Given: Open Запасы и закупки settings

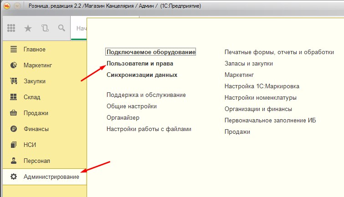Looking at the screenshot, I should pyautogui.click(x=249, y=64).
